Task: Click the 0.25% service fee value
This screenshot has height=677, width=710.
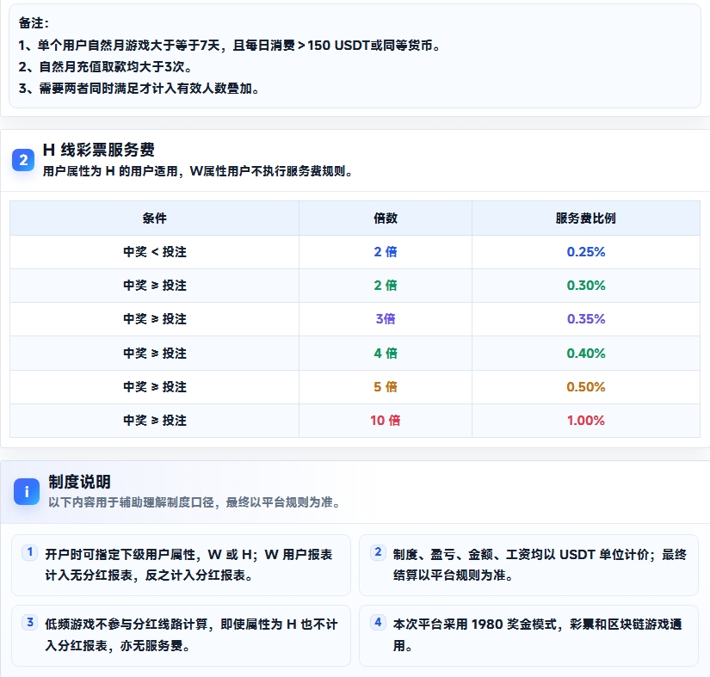Action: coord(586,251)
